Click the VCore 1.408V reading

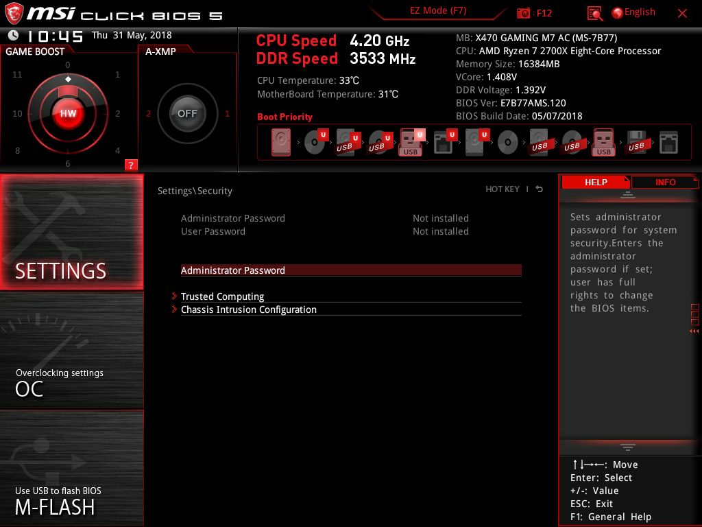pyautogui.click(x=486, y=77)
